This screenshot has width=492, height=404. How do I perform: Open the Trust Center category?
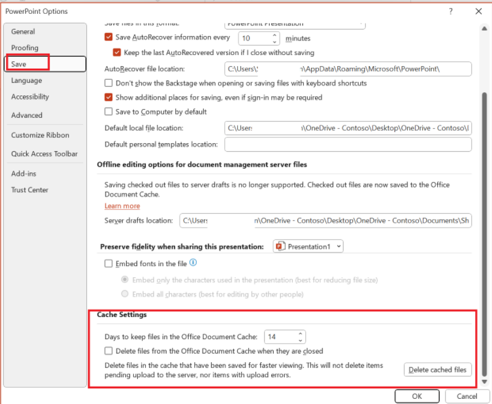30,190
